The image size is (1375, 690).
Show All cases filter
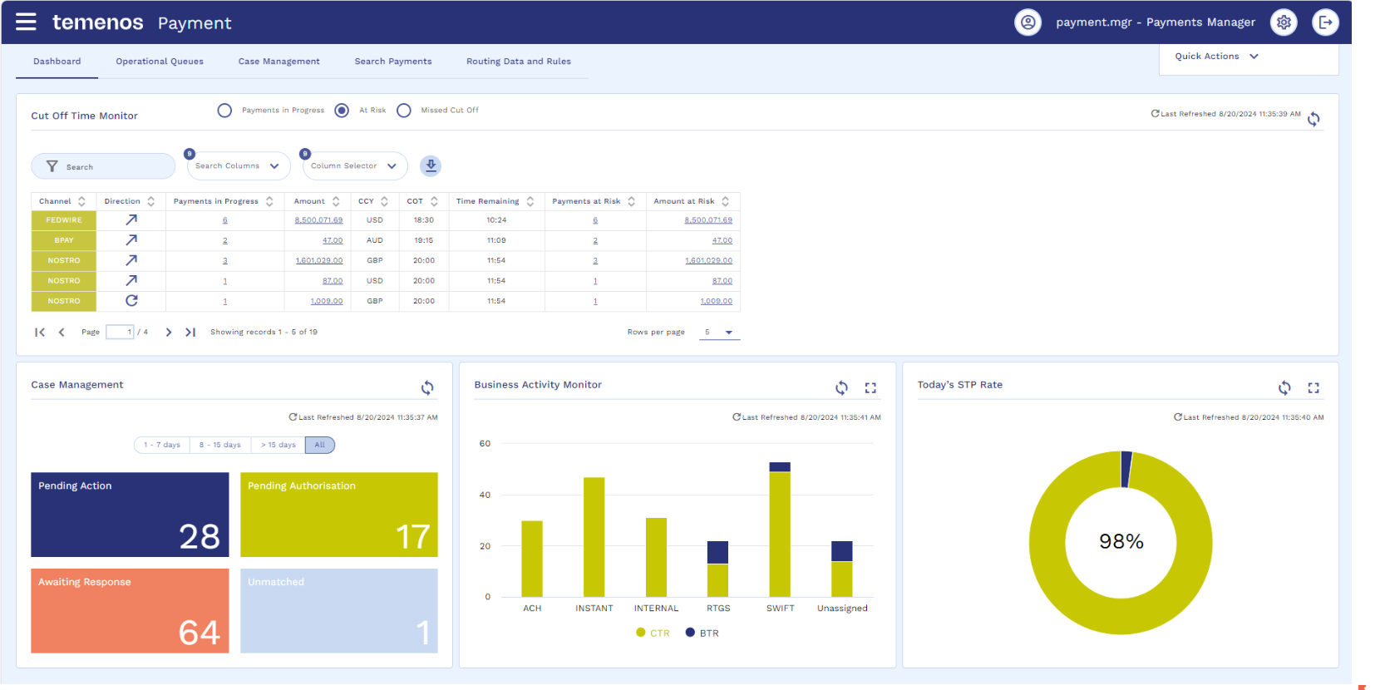(x=320, y=445)
